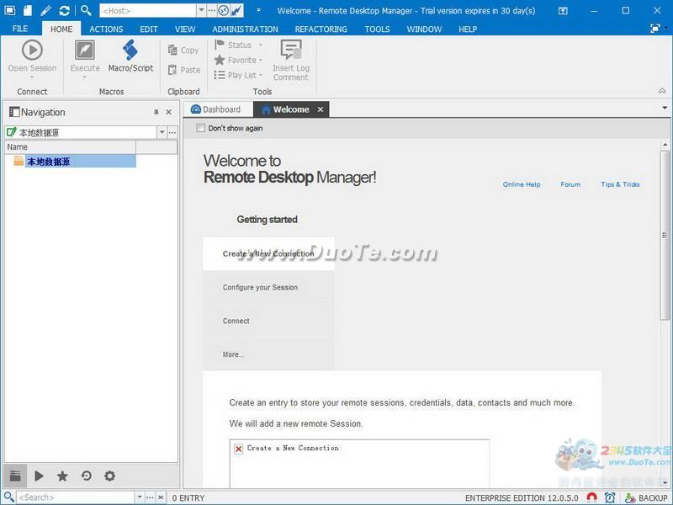Click the Open Session play icon
This screenshot has height=505, width=673.
pos(32,50)
